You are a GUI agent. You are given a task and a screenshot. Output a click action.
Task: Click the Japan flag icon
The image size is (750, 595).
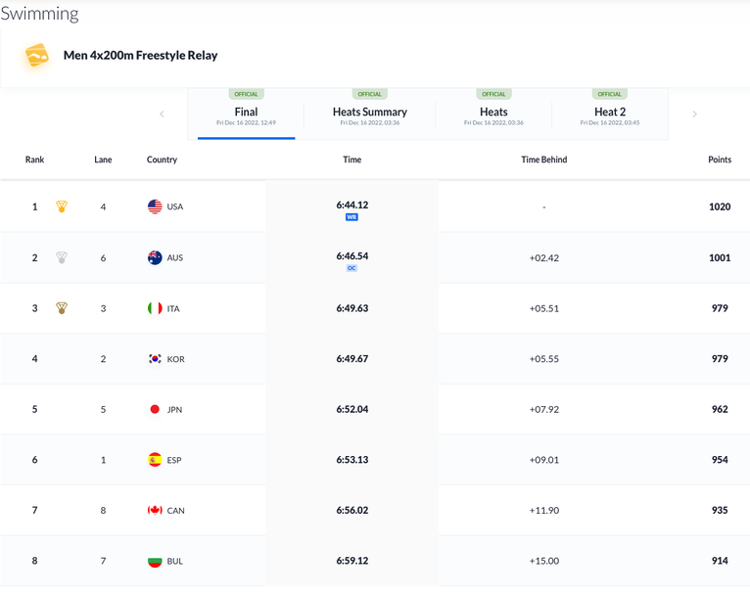155,409
